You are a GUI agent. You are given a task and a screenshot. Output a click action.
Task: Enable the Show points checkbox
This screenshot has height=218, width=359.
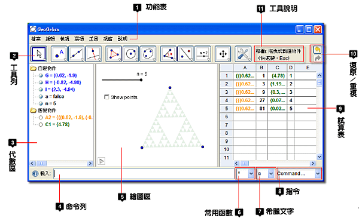(x=107, y=97)
